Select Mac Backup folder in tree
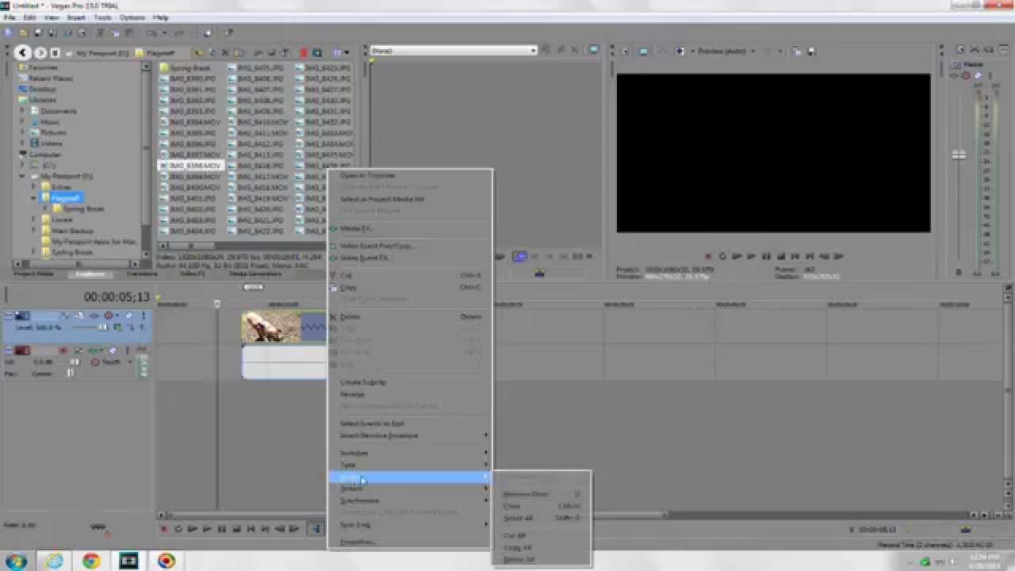 [x=67, y=230]
